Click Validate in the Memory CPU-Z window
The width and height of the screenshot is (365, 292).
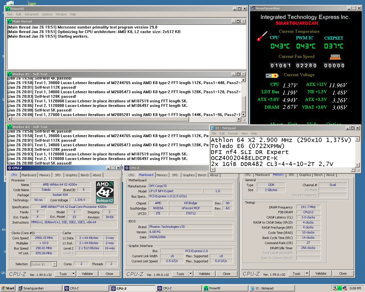(x=321, y=273)
